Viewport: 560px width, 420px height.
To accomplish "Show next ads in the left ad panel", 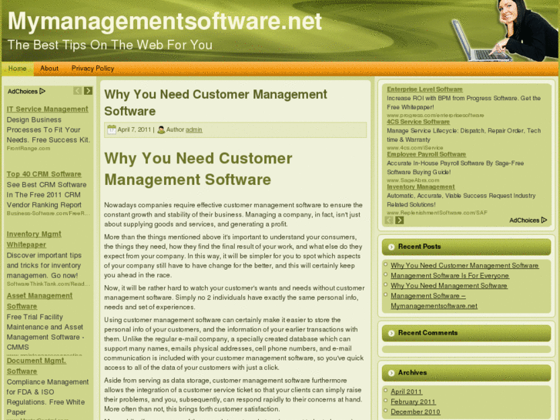I will [89, 91].
